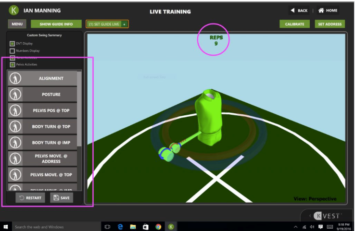355x231 pixels.
Task: Uncheck the Pelvis Activities checkbox
Action: 13,64
